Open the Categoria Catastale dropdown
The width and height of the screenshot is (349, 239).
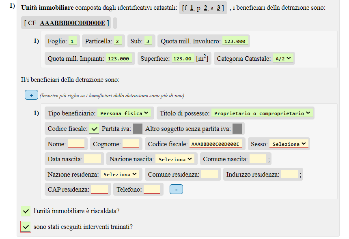tap(283, 59)
